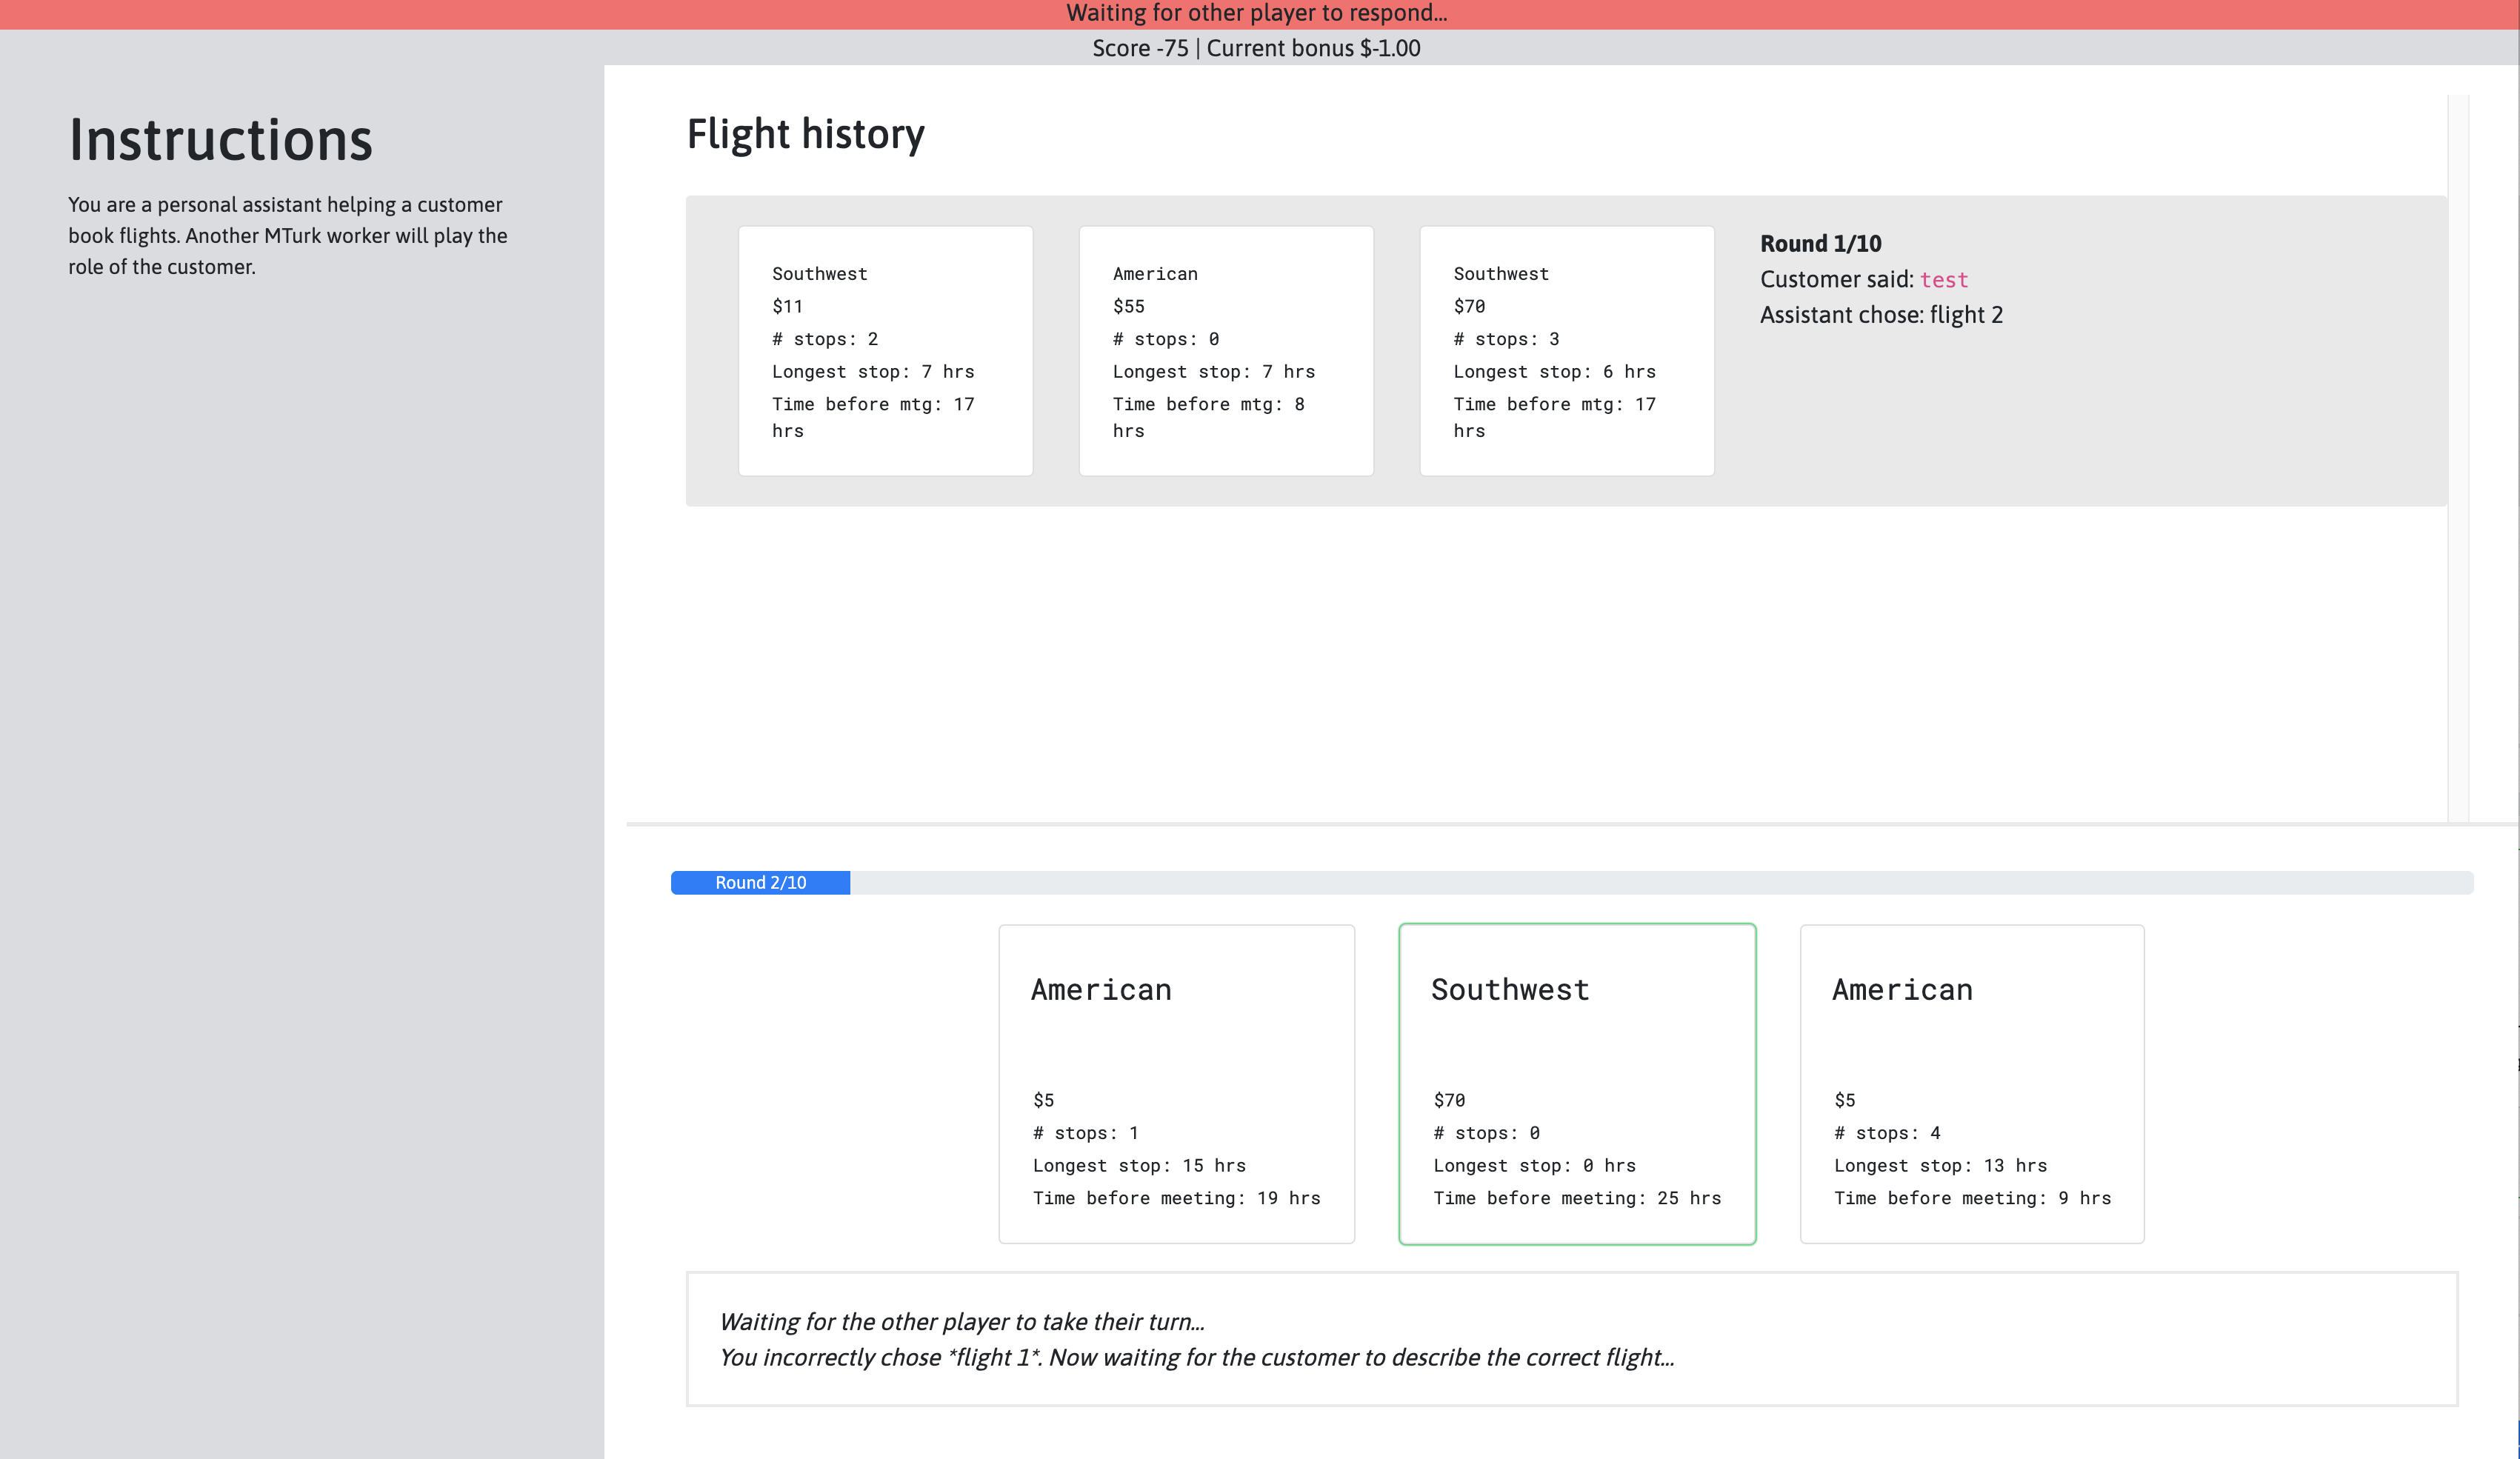Image resolution: width=2520 pixels, height=1459 pixels.
Task: Click 'Longest stop: 15 hrs' text
Action: (x=1139, y=1165)
